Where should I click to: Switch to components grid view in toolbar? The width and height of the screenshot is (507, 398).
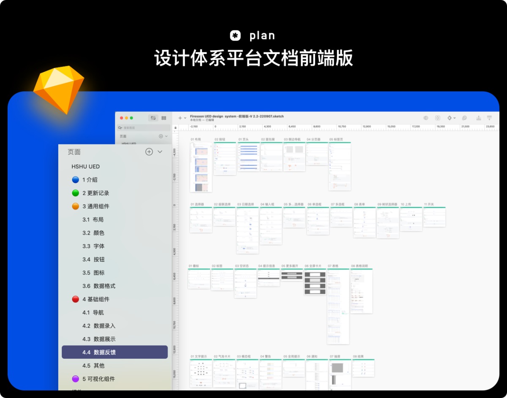[x=164, y=118]
